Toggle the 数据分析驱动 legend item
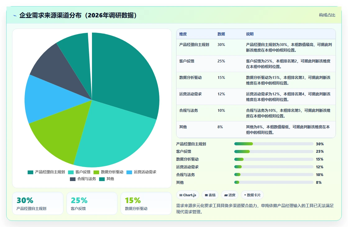The width and height of the screenshot is (348, 227). (x=108, y=172)
